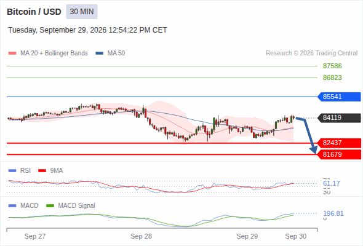The height and width of the screenshot is (246, 363).
Task: Select the 82437 support price tag
Action: pos(339,143)
